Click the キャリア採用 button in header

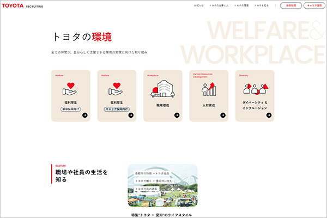click(x=314, y=5)
